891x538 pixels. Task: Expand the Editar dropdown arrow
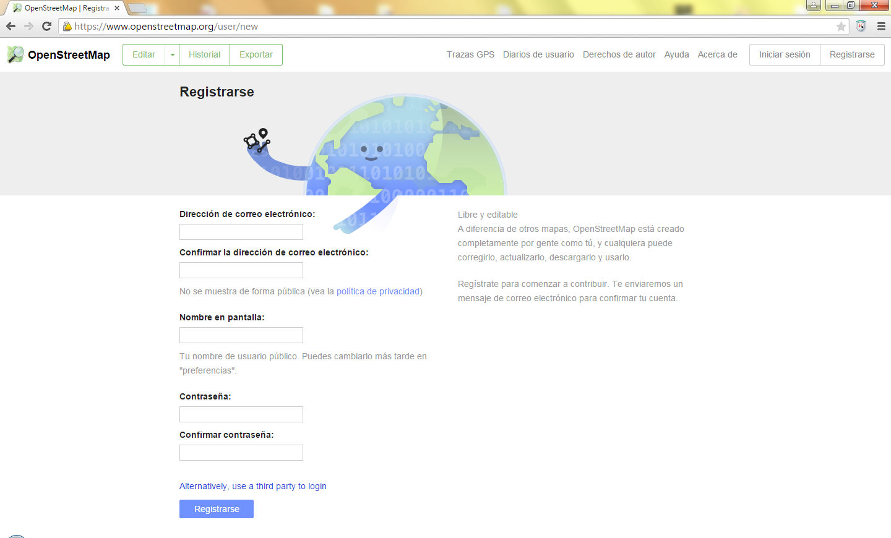tap(173, 54)
